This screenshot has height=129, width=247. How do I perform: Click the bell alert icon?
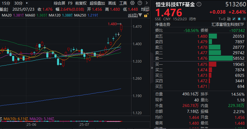239,19
